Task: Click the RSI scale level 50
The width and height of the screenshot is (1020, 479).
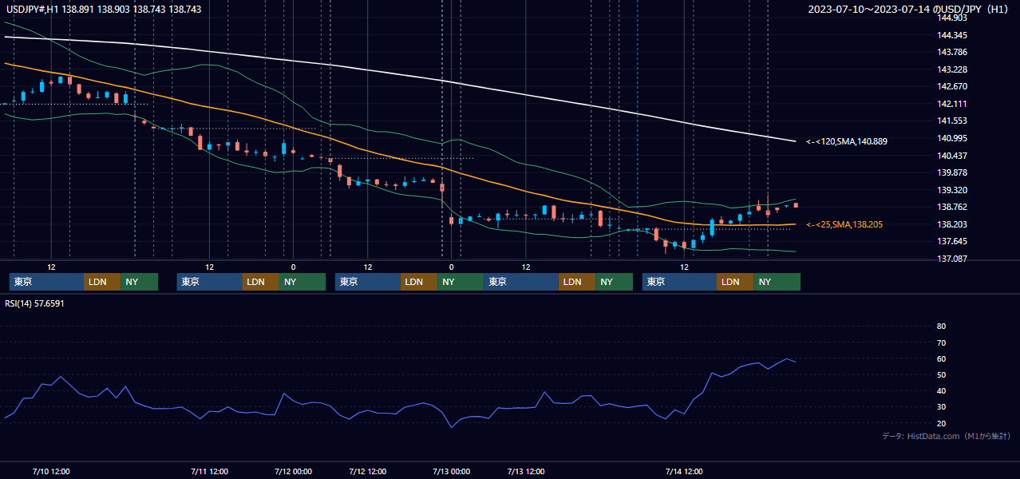Action: (941, 374)
